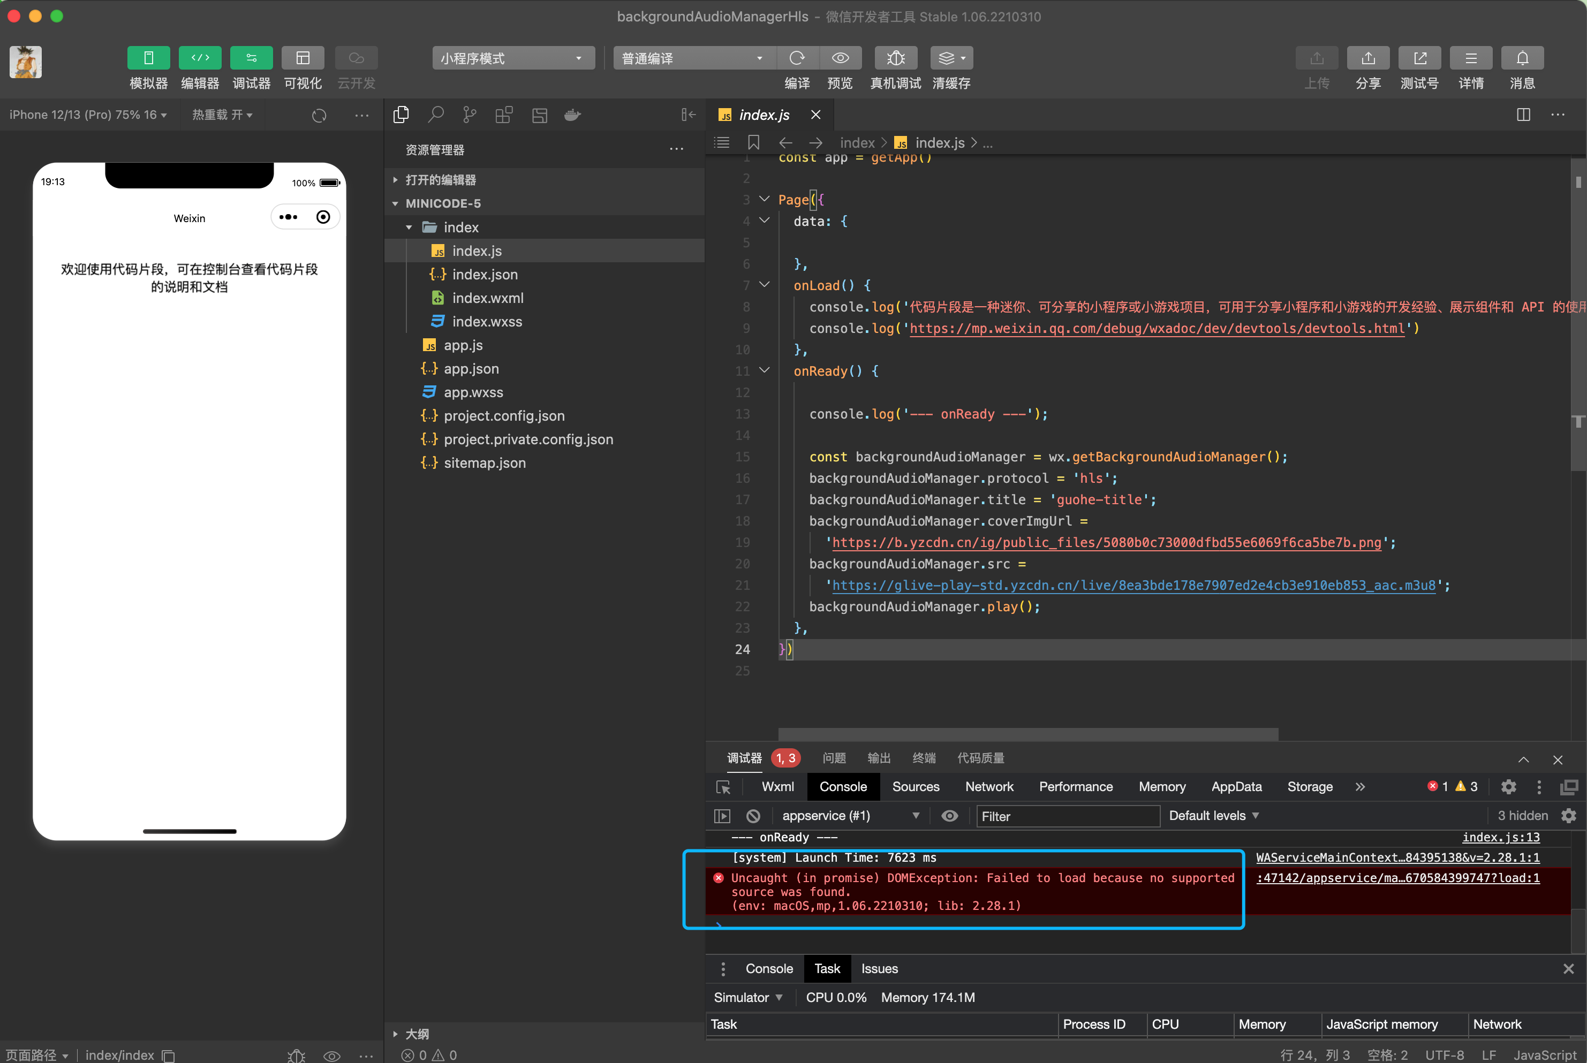Switch to the Network devtools tab
This screenshot has width=1587, height=1063.
point(989,786)
